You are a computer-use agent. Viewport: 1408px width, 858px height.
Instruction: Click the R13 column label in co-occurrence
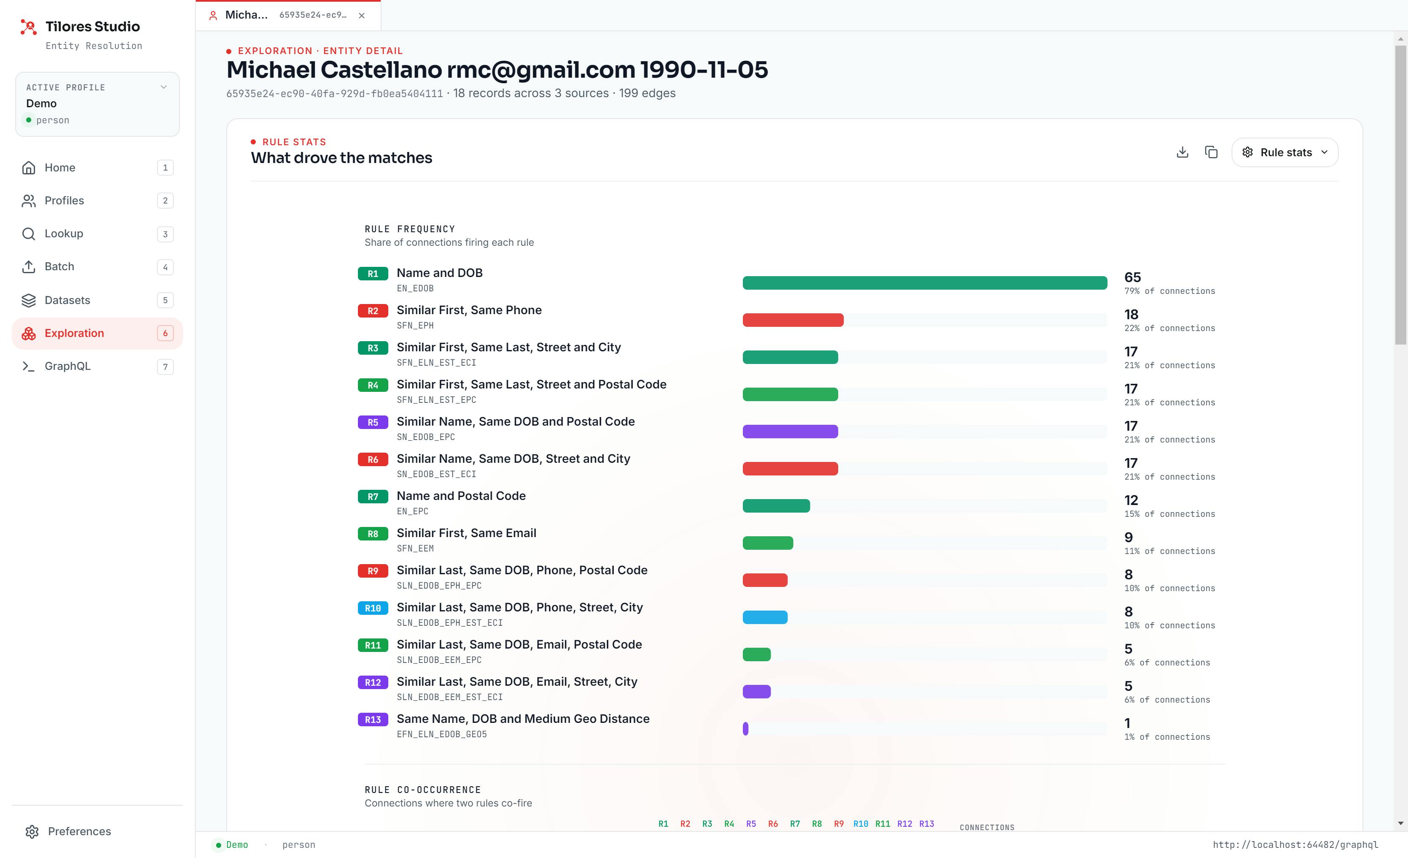click(926, 824)
